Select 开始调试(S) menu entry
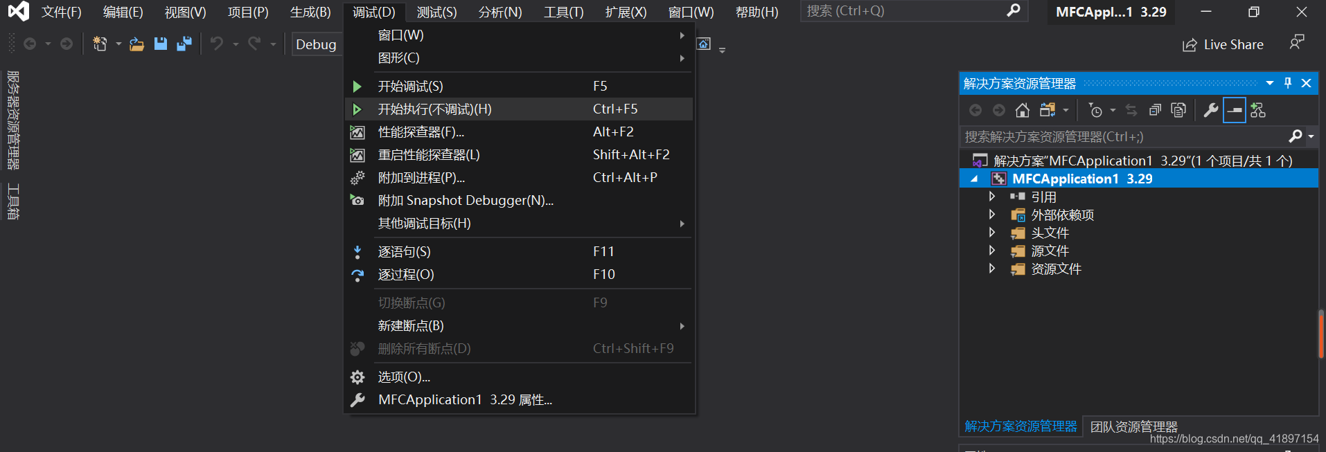 pyautogui.click(x=519, y=86)
